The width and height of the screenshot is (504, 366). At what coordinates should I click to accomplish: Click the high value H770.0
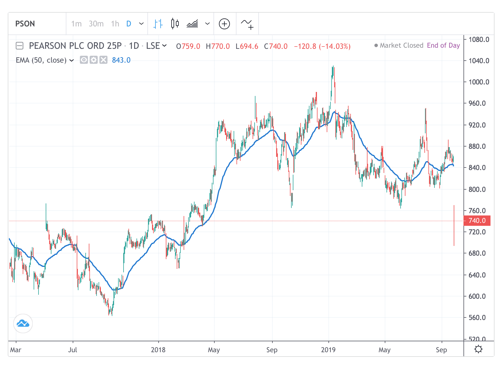pos(218,46)
